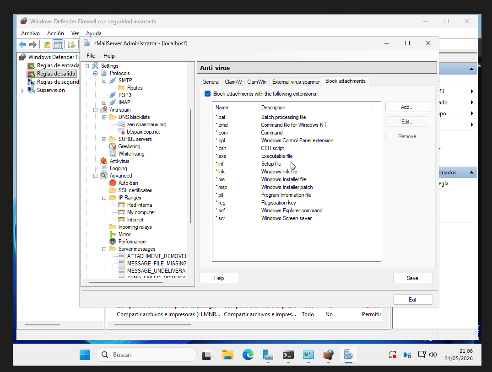Switch to the General tab
492x372 pixels.
(211, 82)
